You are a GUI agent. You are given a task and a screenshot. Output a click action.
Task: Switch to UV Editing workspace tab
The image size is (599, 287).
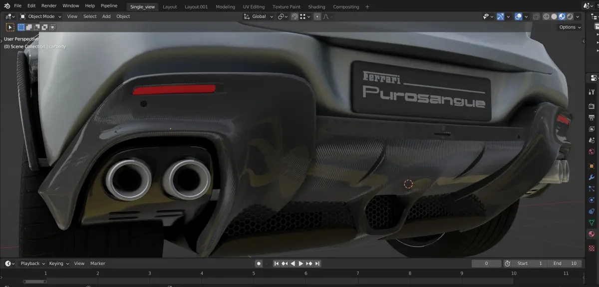[x=254, y=6]
